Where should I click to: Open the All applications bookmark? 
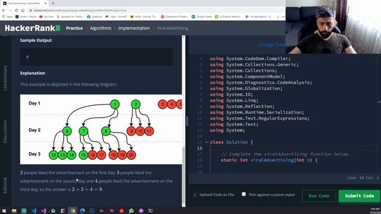pyautogui.click(x=259, y=17)
